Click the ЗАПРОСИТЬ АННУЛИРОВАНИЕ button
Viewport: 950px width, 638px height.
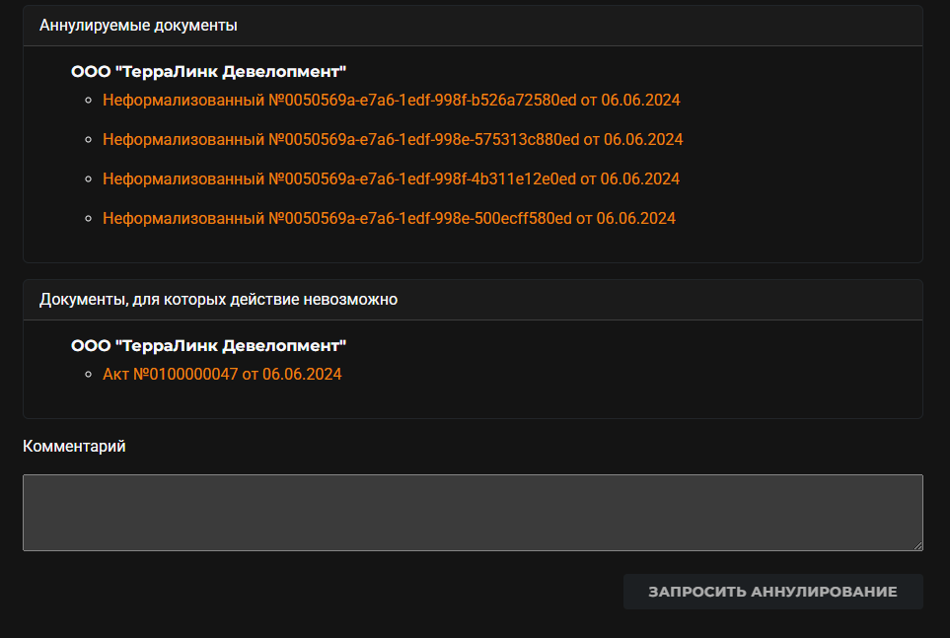(x=773, y=592)
